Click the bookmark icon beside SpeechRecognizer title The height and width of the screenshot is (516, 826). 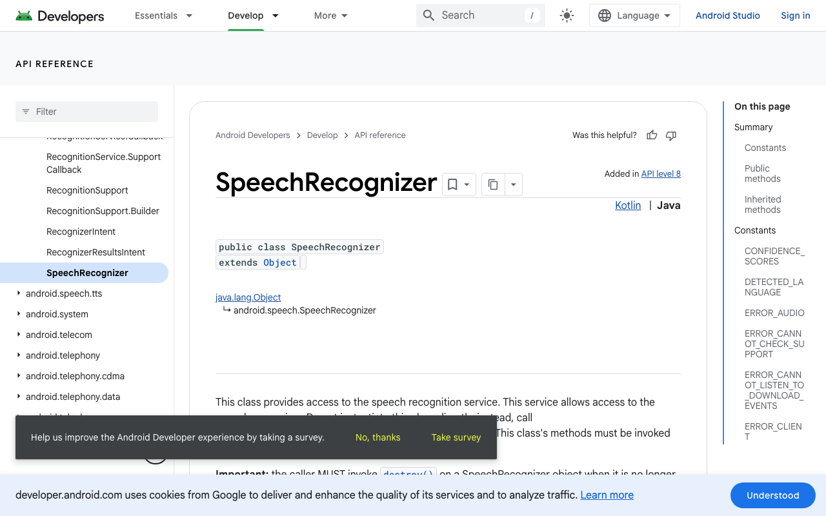click(x=452, y=184)
